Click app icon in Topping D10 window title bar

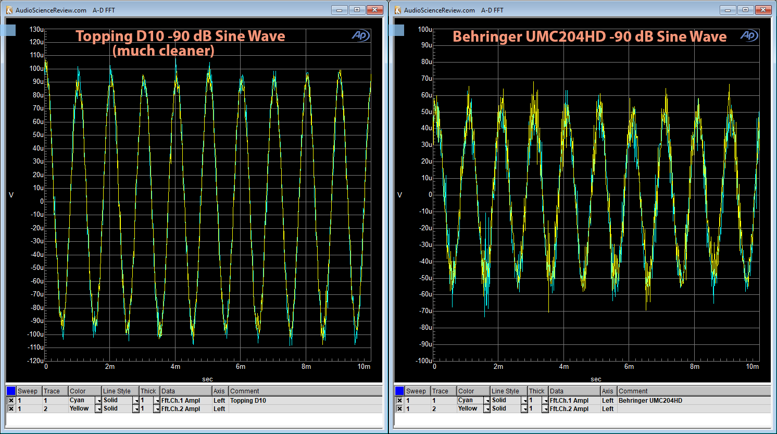[x=9, y=10]
